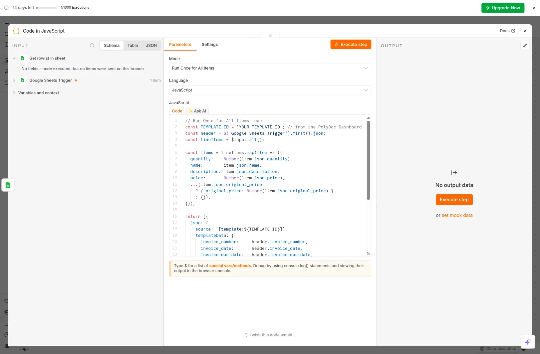Click '1/1000 Executions' text
This screenshot has height=354, width=540.
pos(75,7)
